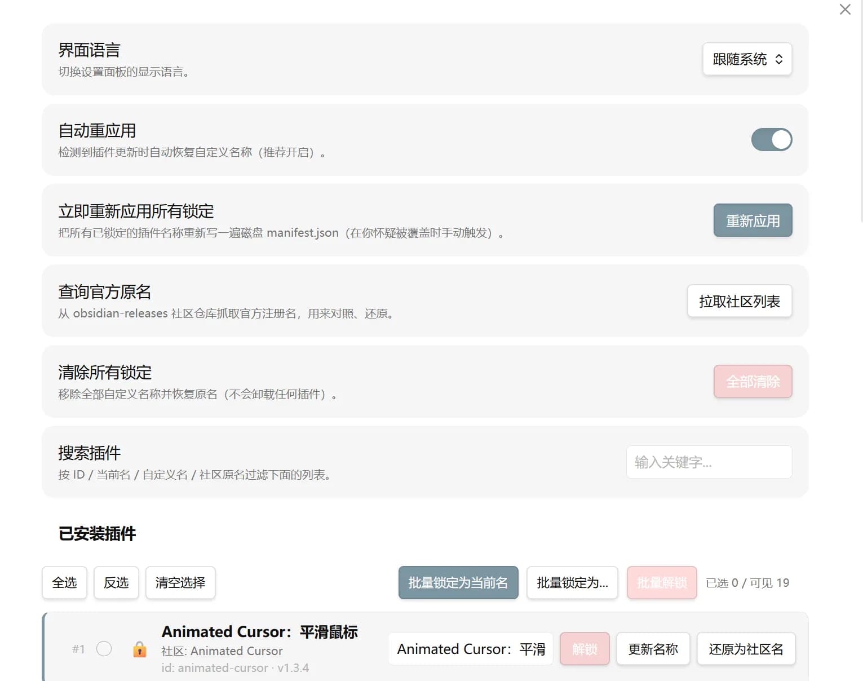Click the 解锁 button for Animated Cursor
The image size is (863, 681).
pos(585,649)
